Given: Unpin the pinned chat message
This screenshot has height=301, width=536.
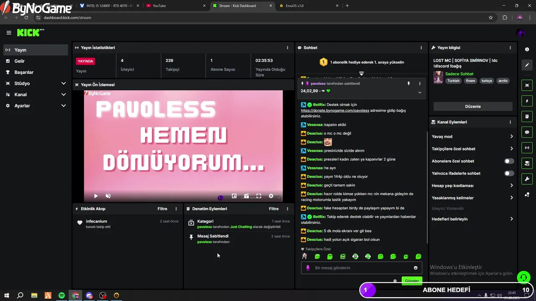Looking at the screenshot, I should coord(409,84).
